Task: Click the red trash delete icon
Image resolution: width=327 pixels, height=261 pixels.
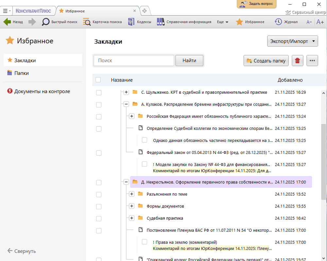Action: 297,61
